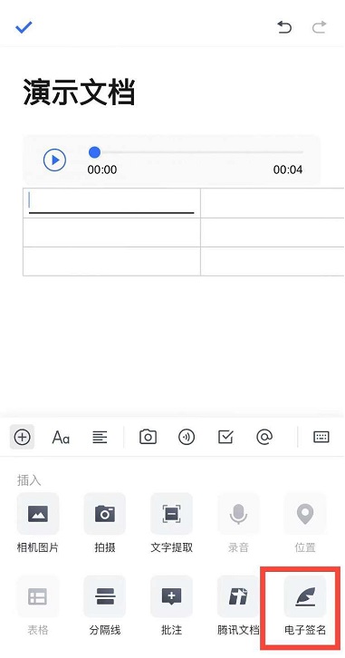Open paragraph alignment options
Viewport: 345px width, 658px height.
(100, 437)
